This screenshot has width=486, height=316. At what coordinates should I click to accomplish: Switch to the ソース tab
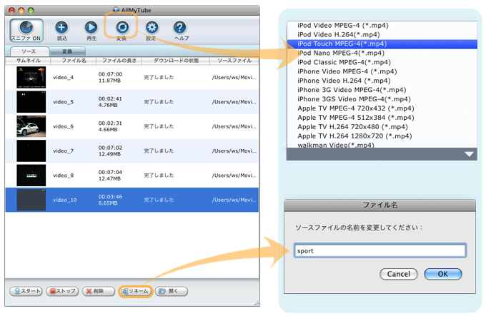point(29,51)
